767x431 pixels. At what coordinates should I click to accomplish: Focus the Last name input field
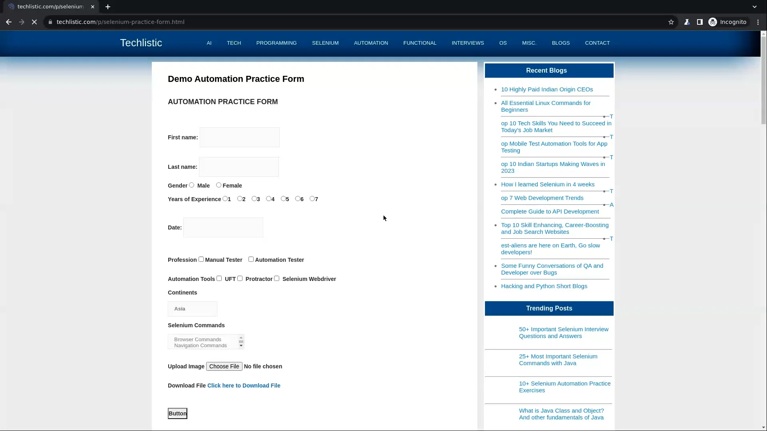[239, 167]
